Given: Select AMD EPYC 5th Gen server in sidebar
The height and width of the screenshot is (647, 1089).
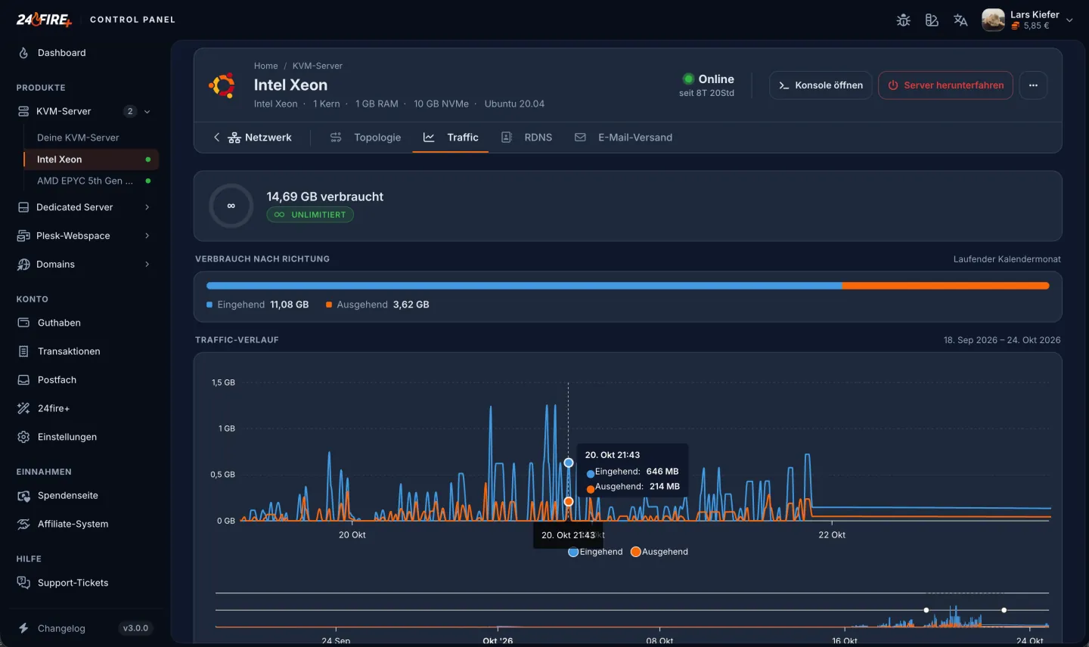Looking at the screenshot, I should [x=91, y=181].
